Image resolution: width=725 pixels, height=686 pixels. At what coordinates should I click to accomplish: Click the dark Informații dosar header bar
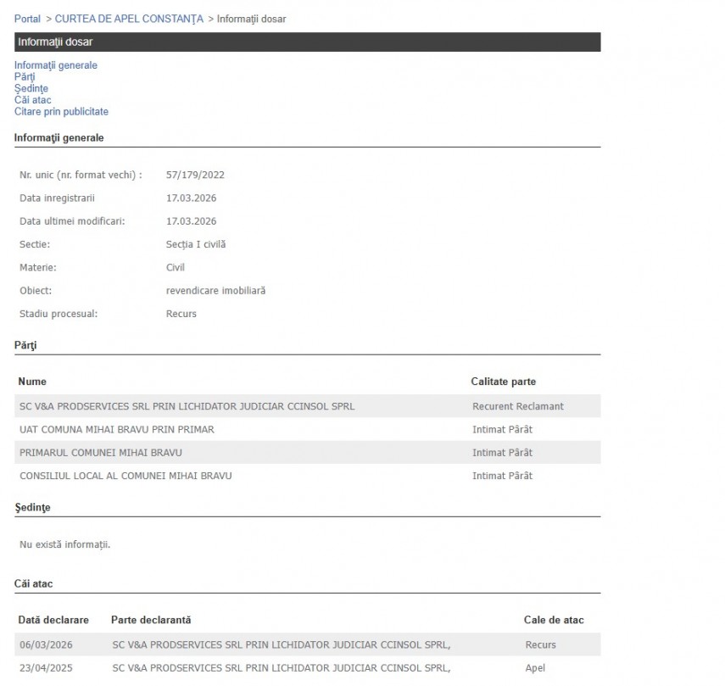(x=307, y=42)
